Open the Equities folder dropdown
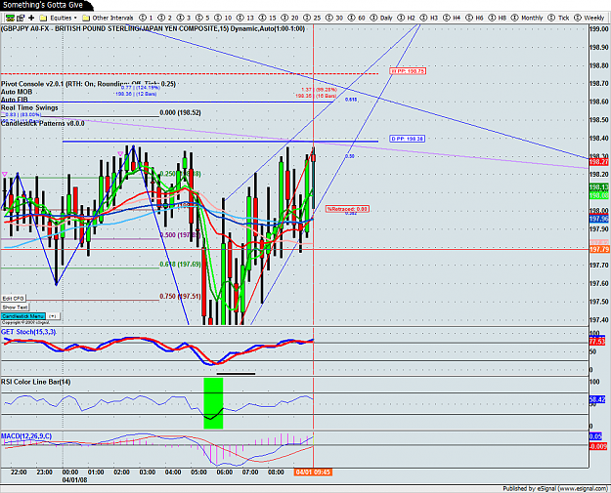Image resolution: width=611 pixels, height=493 pixels. [59, 18]
